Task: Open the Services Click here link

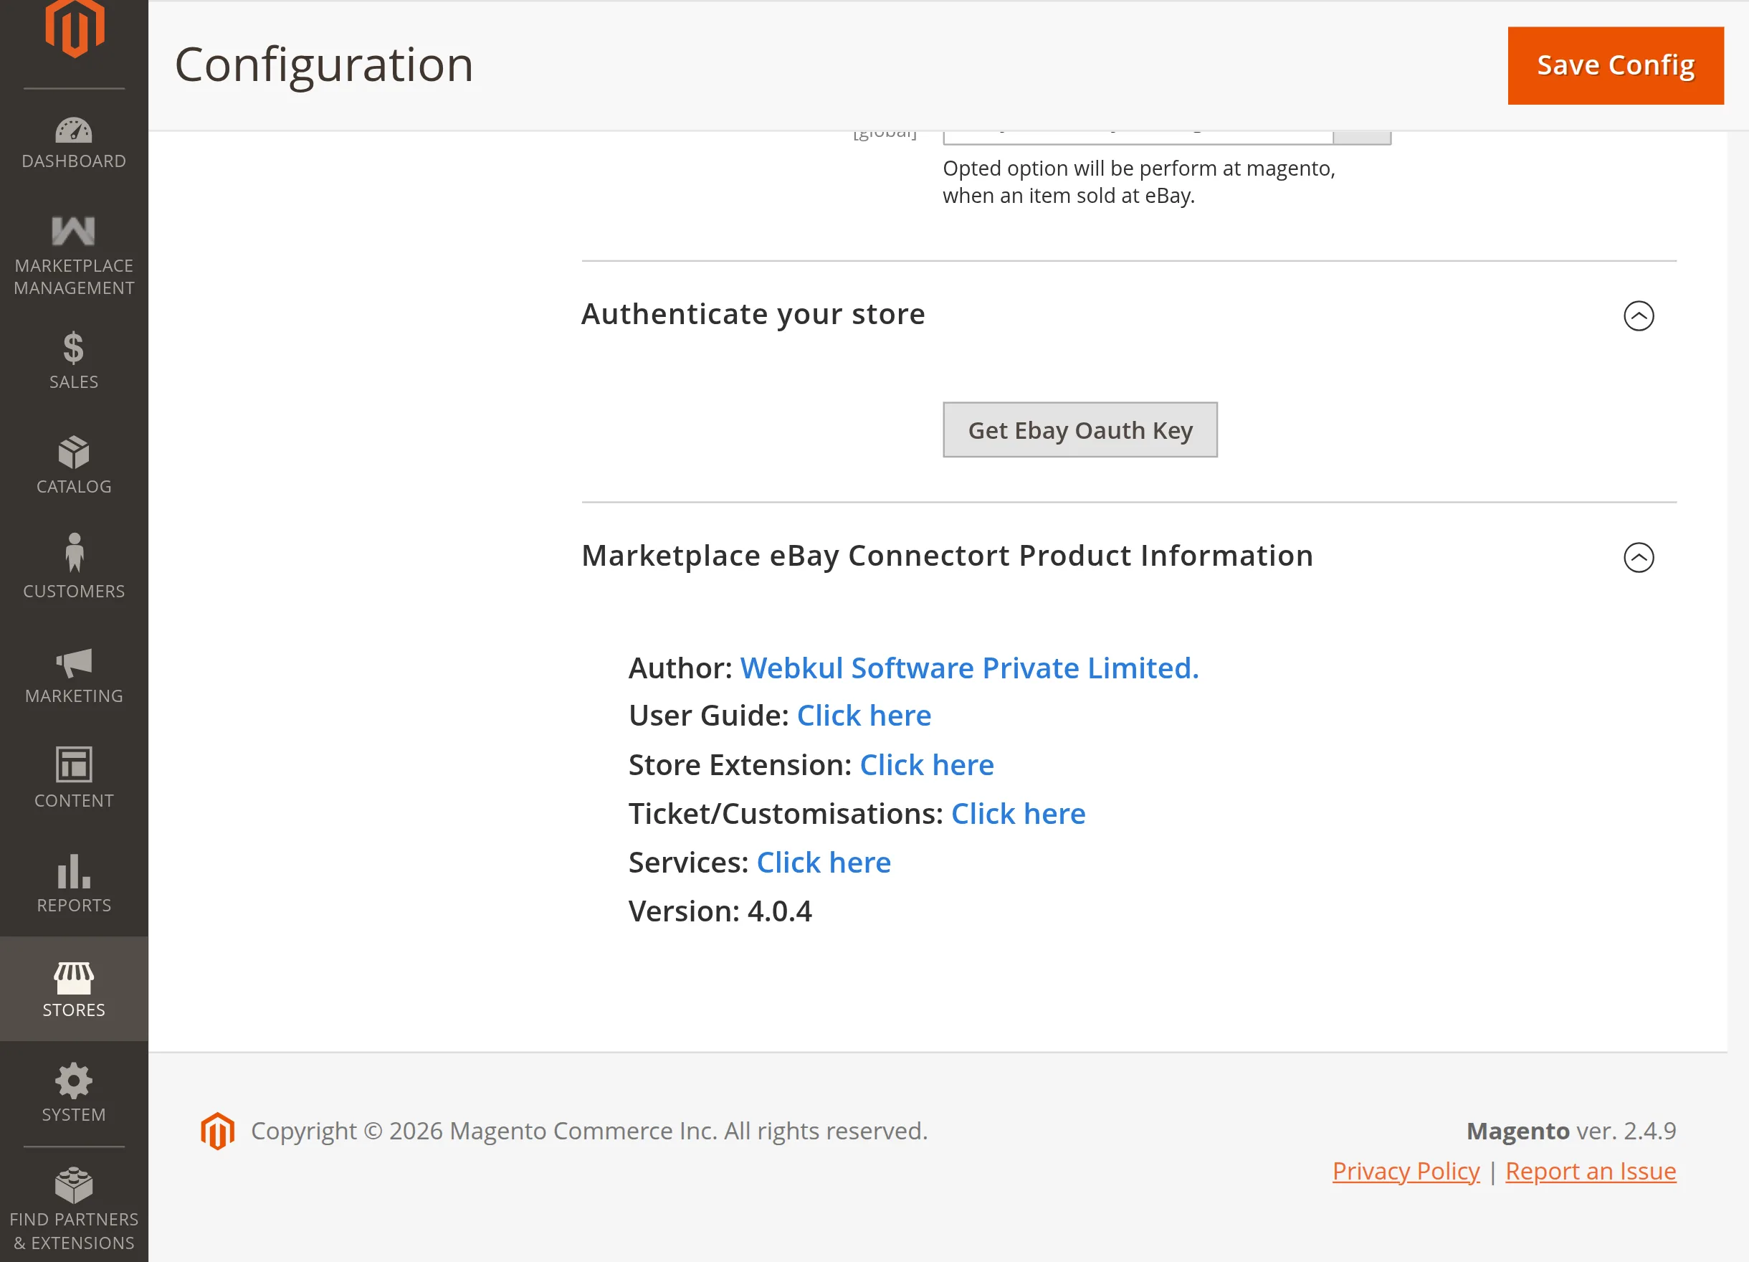Action: tap(824, 863)
